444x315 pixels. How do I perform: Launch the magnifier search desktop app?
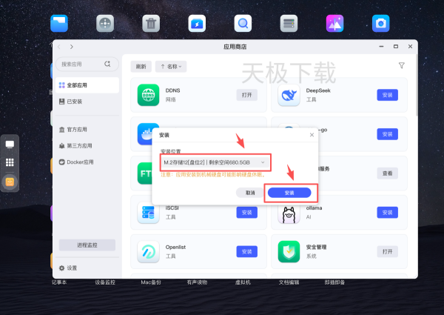243,23
